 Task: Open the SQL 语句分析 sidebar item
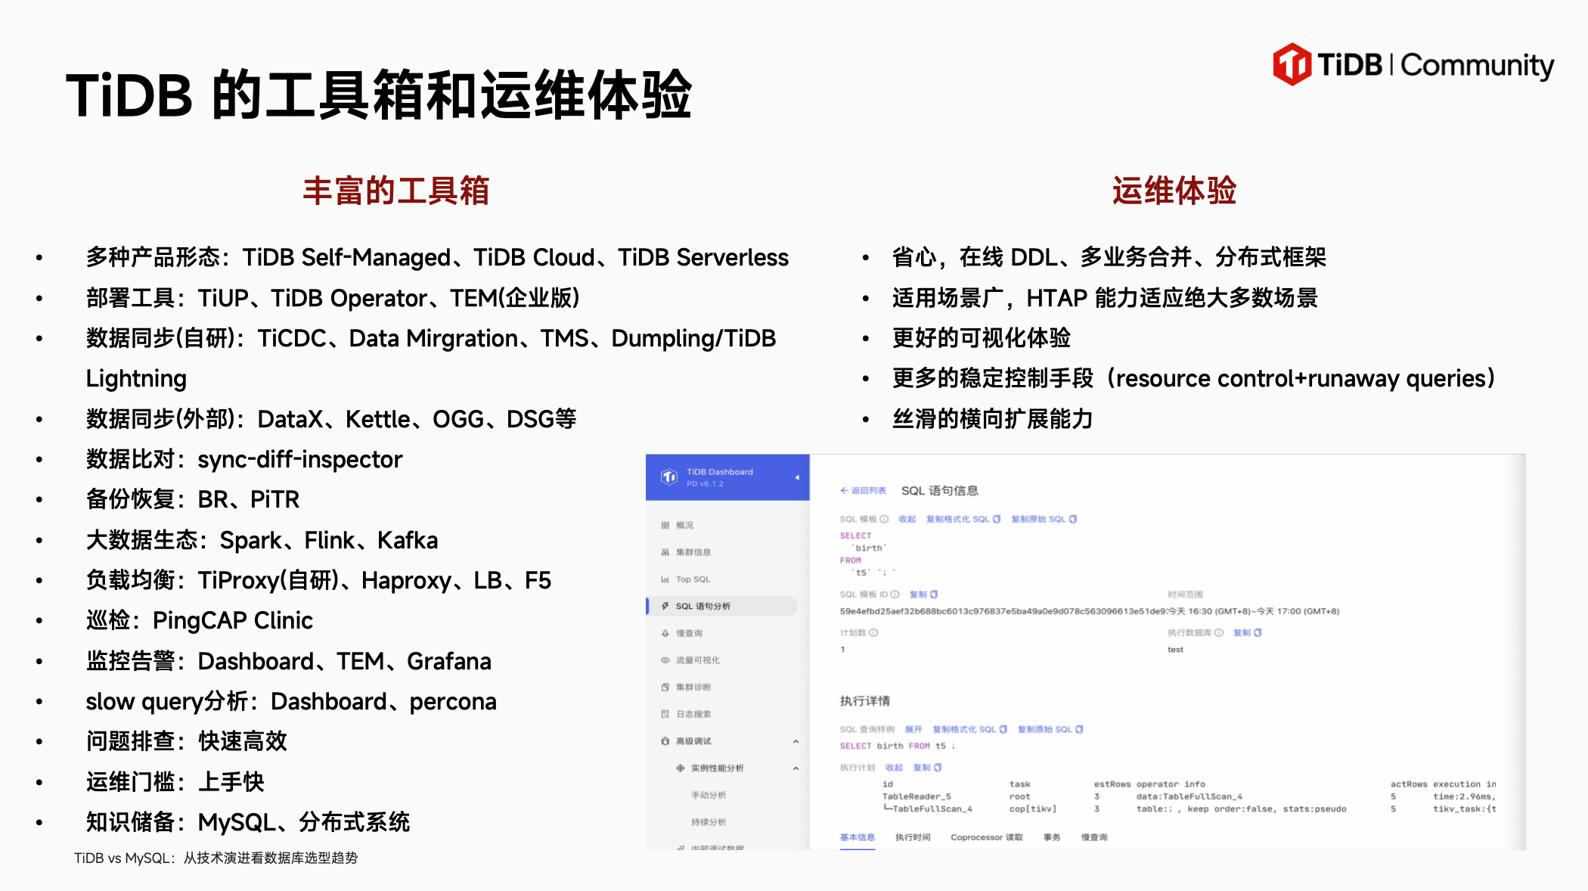[x=703, y=606]
